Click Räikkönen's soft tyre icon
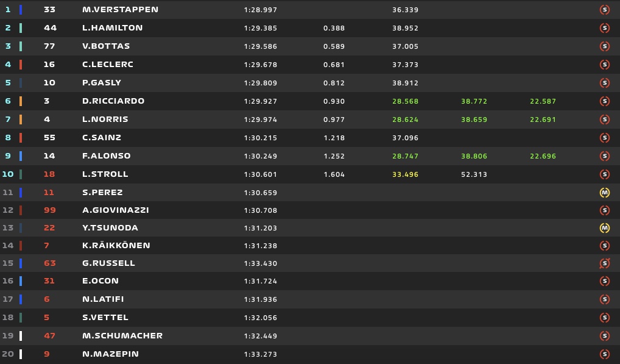The height and width of the screenshot is (364, 620). [604, 246]
